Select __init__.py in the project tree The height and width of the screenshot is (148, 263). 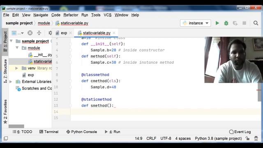click(40, 55)
